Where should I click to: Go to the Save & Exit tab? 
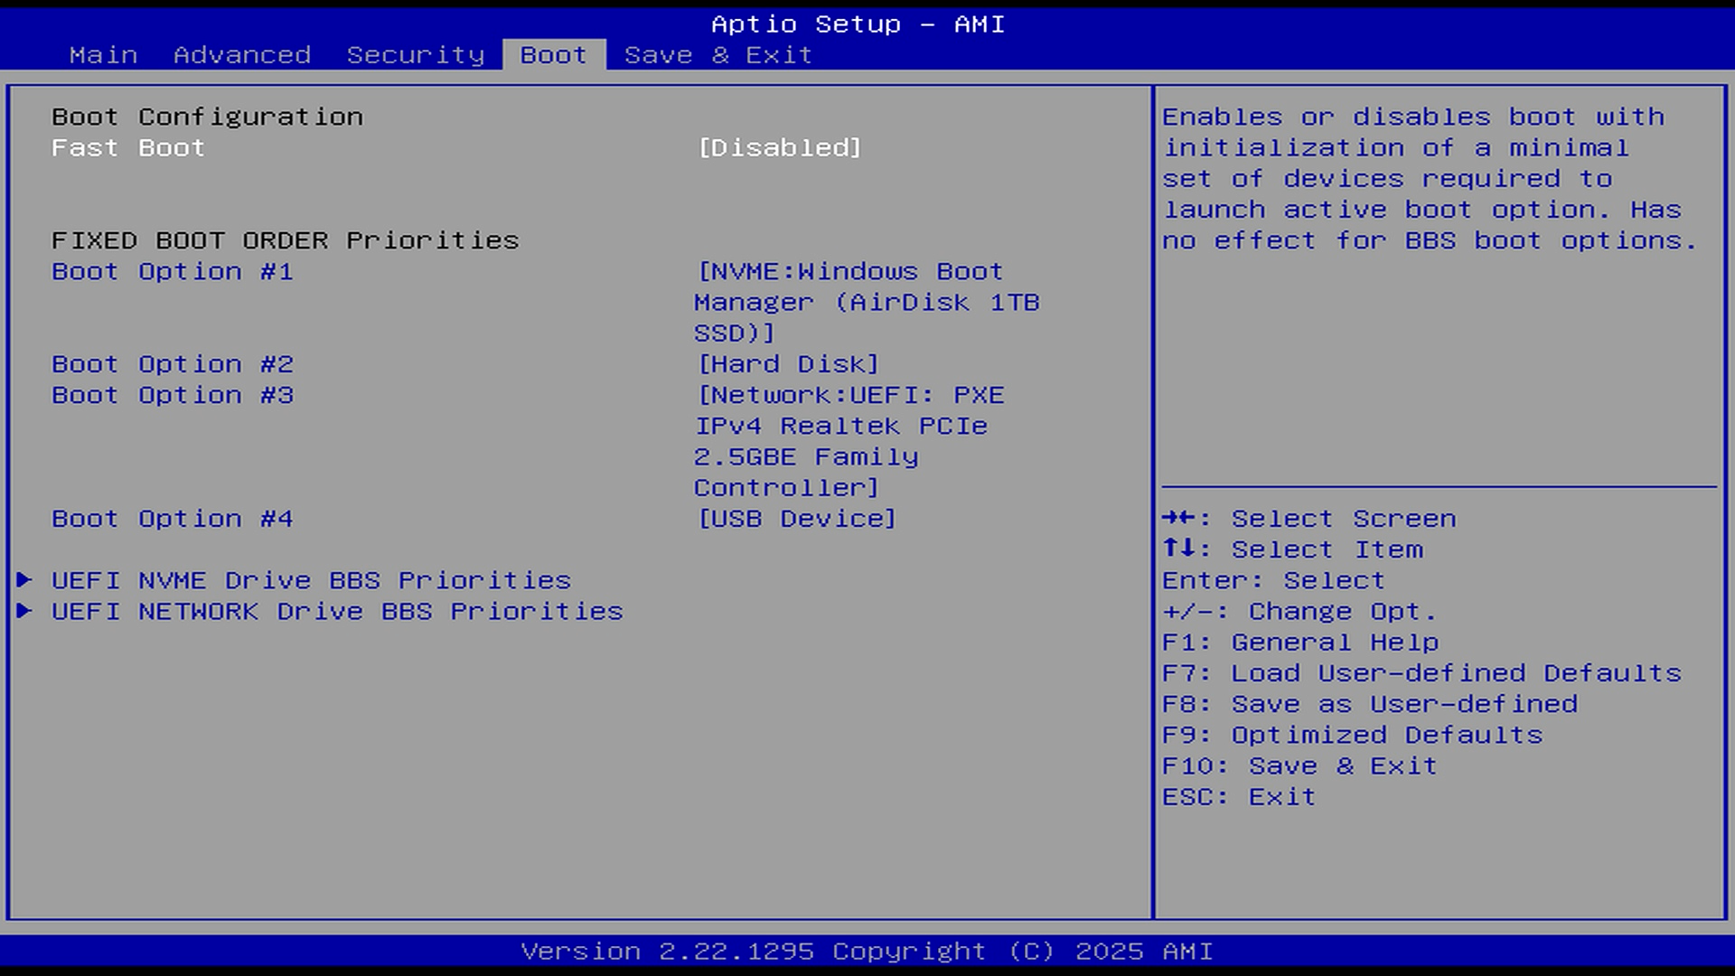coord(718,55)
